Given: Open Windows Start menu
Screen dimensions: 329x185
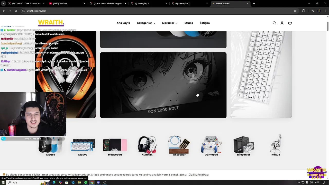Looking at the screenshot, I should point(3,182).
